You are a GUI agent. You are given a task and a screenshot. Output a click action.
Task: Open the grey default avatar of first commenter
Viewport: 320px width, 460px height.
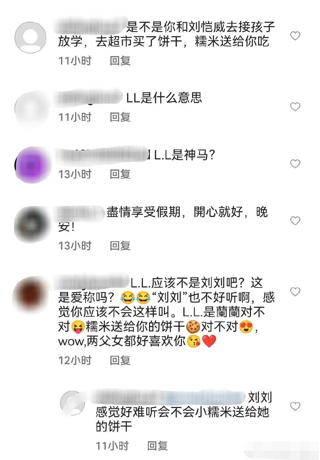tap(30, 37)
